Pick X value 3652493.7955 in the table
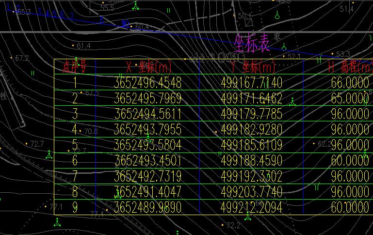This screenshot has width=373, height=235. [x=148, y=129]
